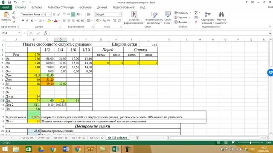
Task: Open Условное форматирование dropdown
Action: (x=134, y=18)
